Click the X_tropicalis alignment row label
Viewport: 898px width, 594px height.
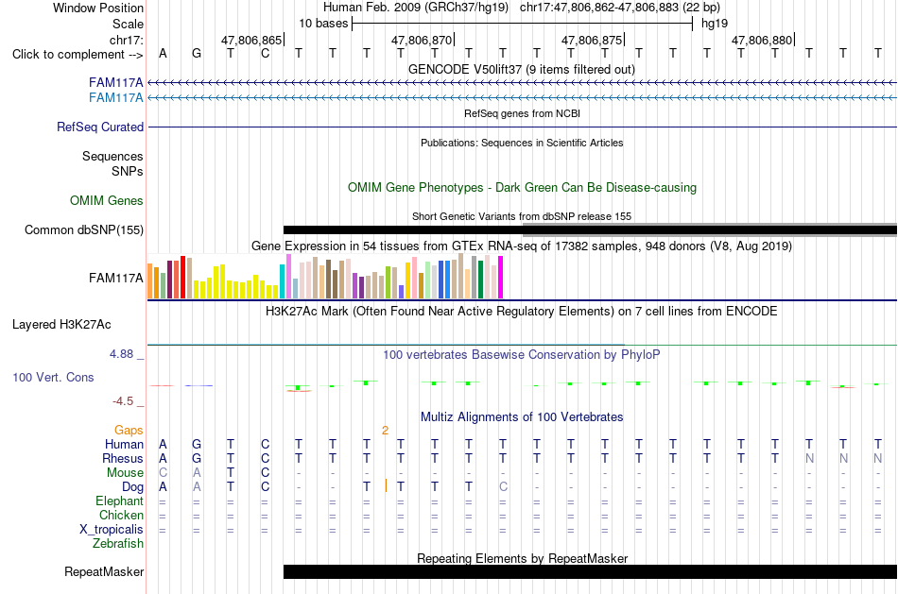click(x=112, y=530)
